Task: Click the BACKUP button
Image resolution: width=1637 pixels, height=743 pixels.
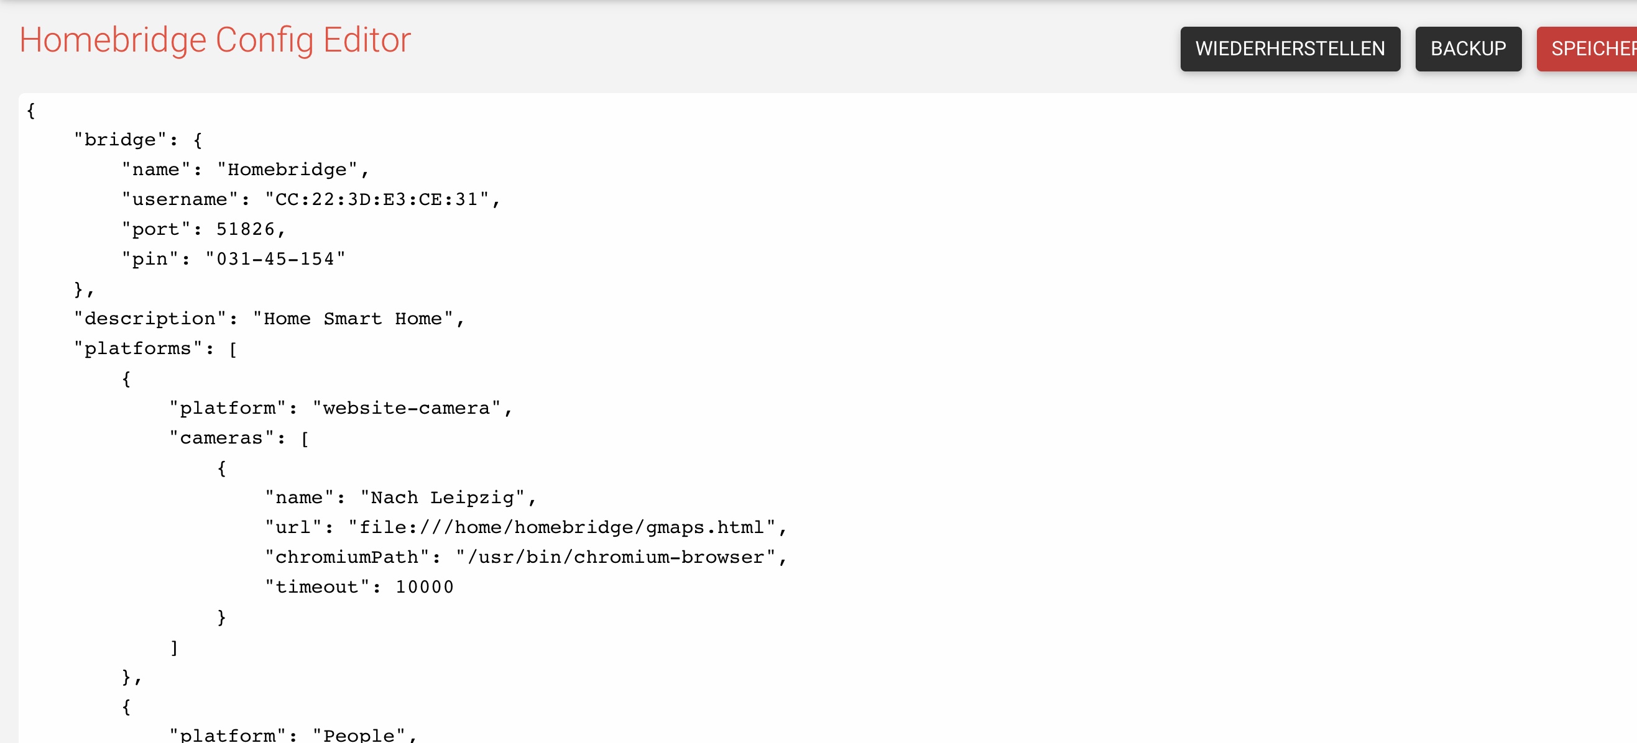Action: 1467,49
